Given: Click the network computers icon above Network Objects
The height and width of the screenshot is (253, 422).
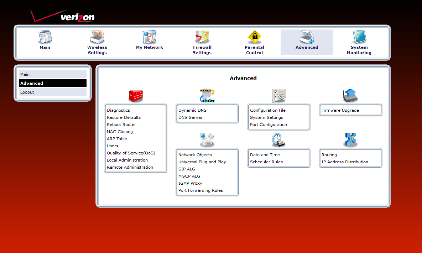Looking at the screenshot, I should click(x=207, y=140).
